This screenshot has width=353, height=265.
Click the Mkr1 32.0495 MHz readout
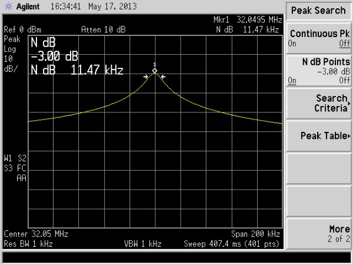(248, 20)
